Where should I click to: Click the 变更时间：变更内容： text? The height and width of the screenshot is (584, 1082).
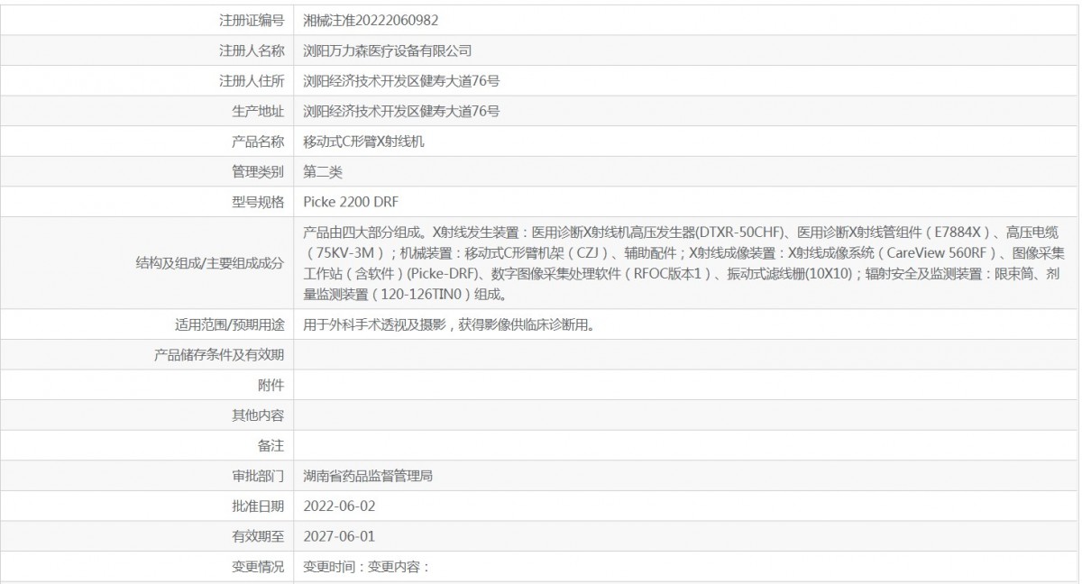tap(366, 567)
